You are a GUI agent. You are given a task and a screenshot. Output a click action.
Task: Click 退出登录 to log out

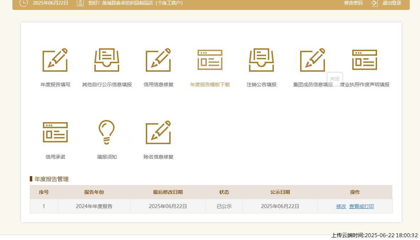click(392, 3)
